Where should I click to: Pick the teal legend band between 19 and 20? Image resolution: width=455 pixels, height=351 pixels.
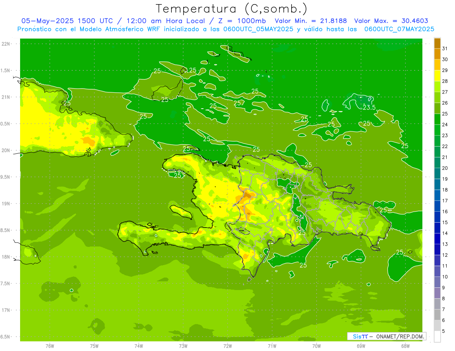click(437, 173)
